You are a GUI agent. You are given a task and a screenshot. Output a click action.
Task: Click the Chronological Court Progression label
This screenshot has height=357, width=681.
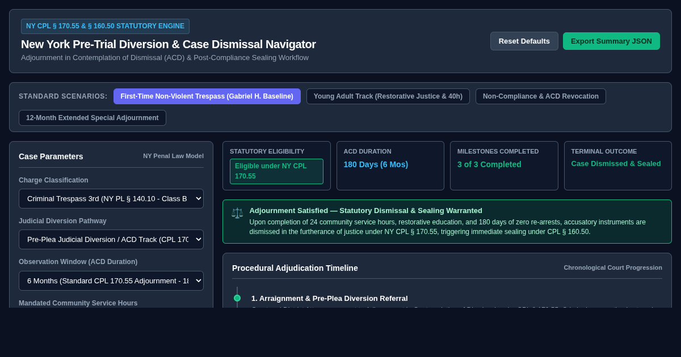(613, 267)
